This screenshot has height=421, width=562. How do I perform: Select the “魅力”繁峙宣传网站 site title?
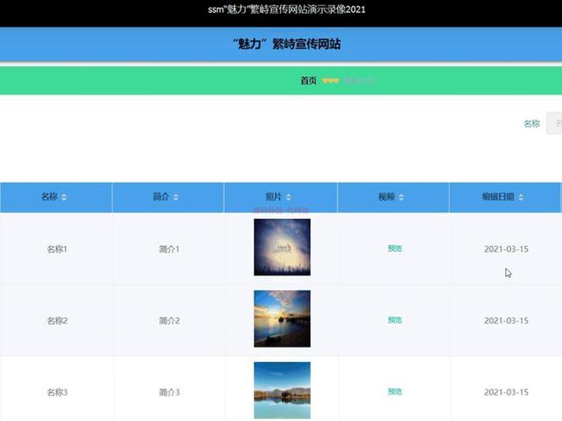pos(287,44)
